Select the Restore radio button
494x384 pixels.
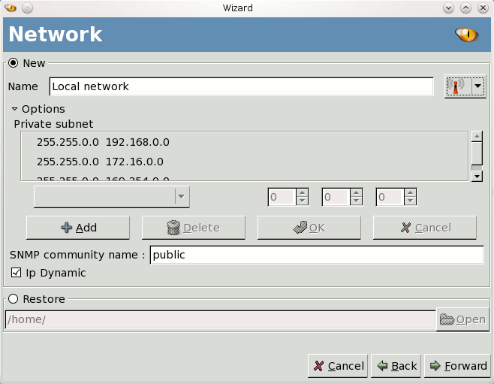click(14, 298)
